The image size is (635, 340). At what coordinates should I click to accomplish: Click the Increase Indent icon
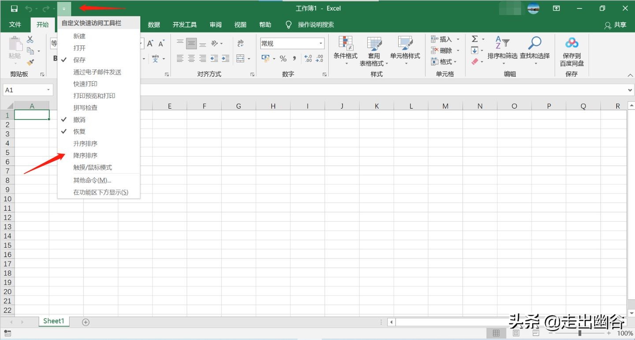tap(225, 58)
